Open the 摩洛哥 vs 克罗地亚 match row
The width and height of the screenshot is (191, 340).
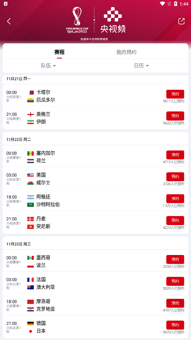tap(95, 304)
